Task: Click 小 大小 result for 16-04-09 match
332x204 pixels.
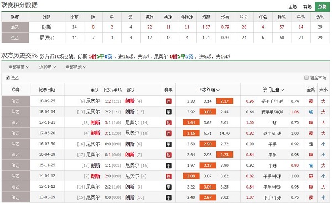Action: pyautogui.click(x=323, y=155)
